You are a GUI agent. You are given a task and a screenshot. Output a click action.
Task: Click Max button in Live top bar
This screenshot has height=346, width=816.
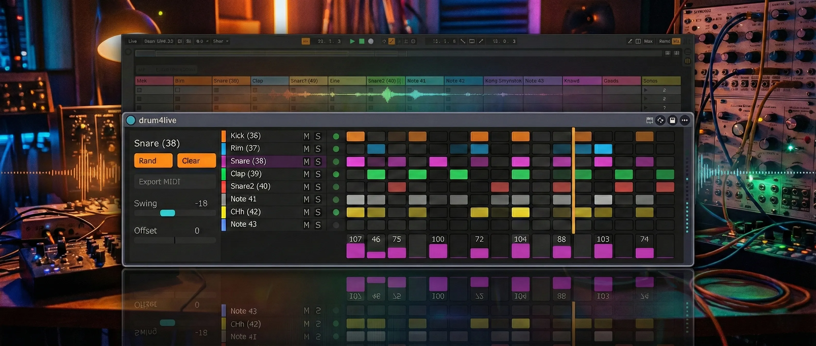(x=648, y=41)
